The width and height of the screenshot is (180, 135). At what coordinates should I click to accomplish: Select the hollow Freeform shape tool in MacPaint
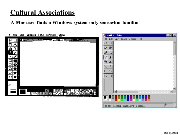click(x=10, y=73)
